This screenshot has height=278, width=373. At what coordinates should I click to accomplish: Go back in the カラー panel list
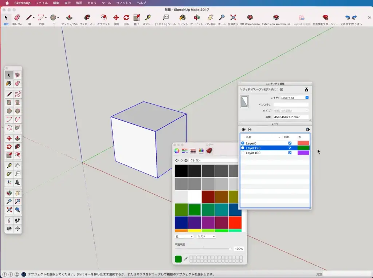pos(177,160)
